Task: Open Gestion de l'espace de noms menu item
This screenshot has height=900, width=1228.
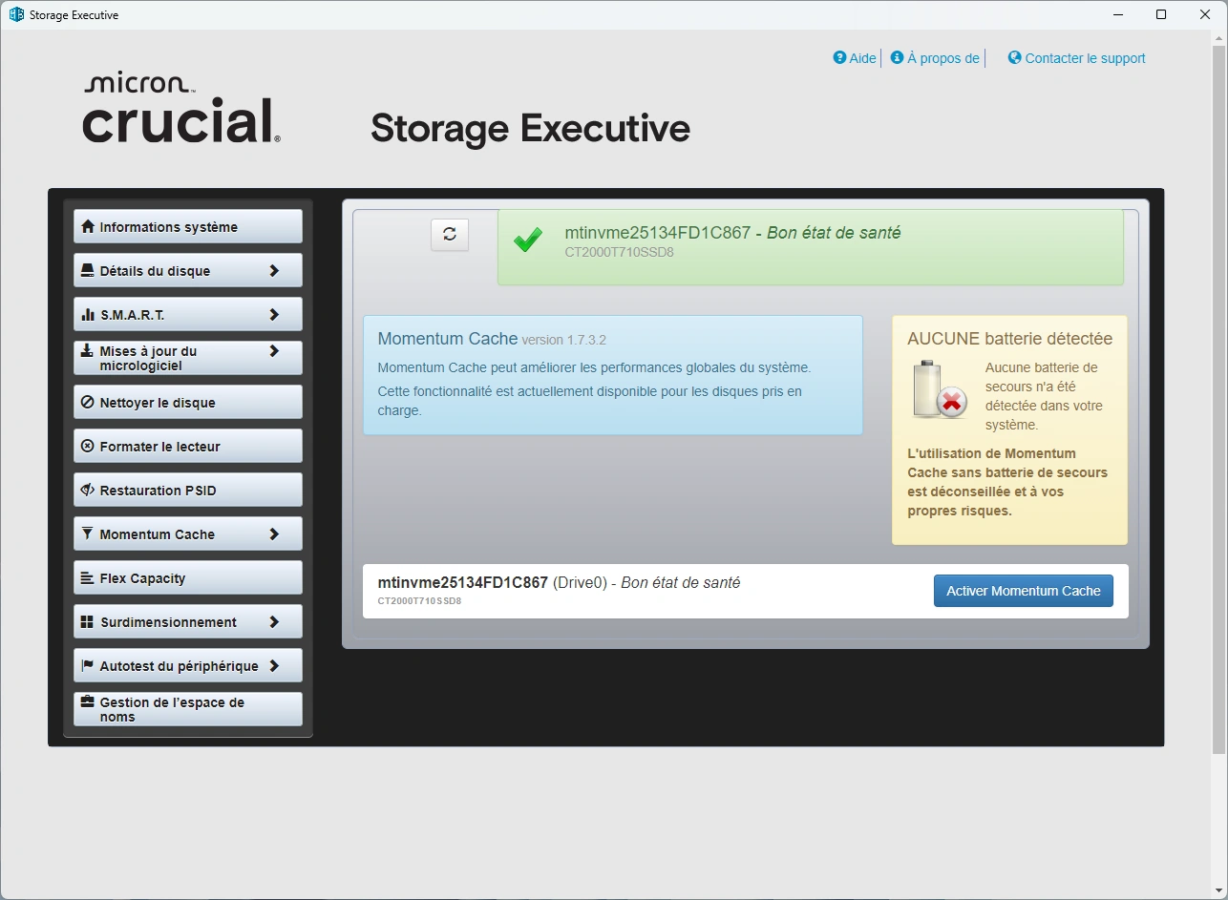Action: (188, 709)
